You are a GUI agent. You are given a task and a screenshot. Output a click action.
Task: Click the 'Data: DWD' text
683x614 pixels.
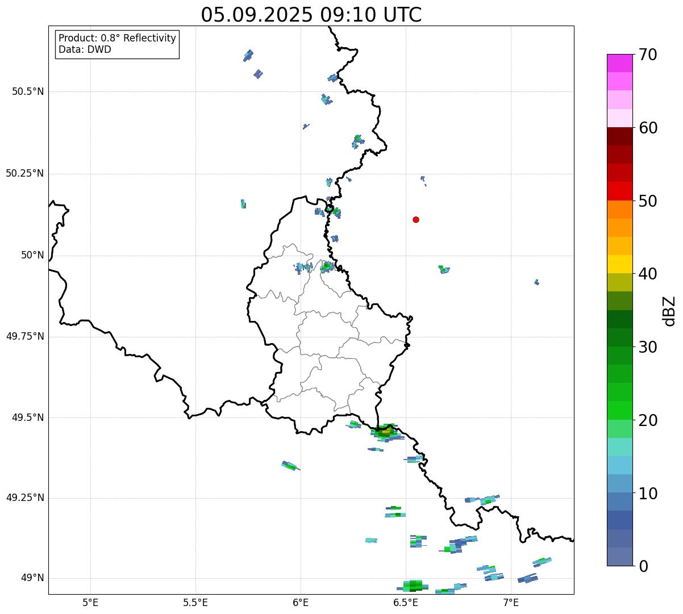point(85,49)
